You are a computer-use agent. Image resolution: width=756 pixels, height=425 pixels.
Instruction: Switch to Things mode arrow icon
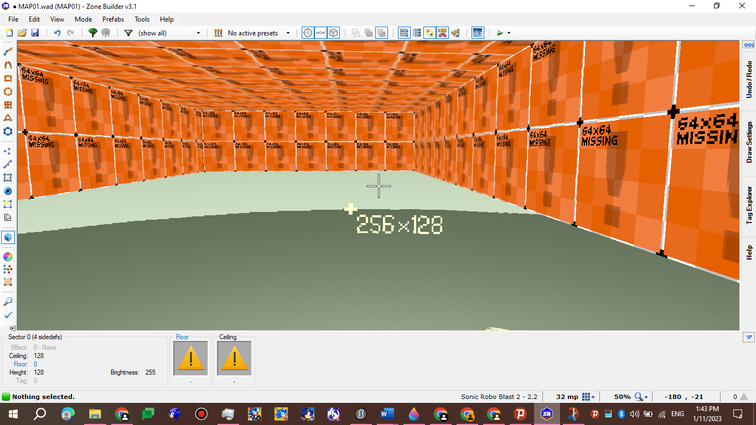tap(8, 190)
